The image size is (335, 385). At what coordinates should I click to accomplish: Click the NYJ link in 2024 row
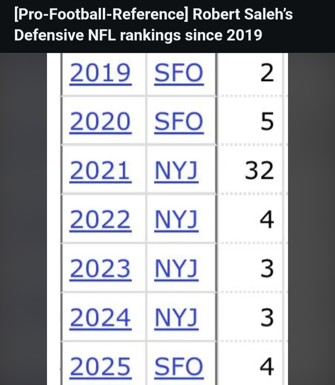coord(176,317)
